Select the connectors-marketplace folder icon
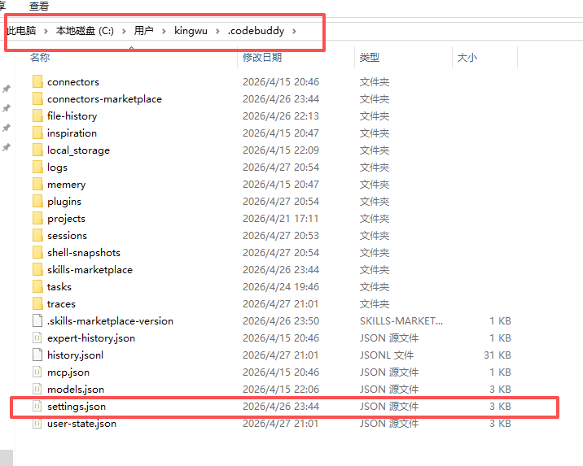Image resolution: width=583 pixels, height=466 pixels. (37, 98)
